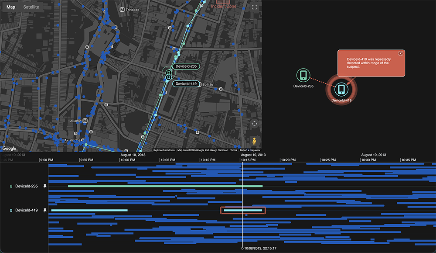Select the DeviceId-235 node in graph
436x253 pixels.
point(303,75)
